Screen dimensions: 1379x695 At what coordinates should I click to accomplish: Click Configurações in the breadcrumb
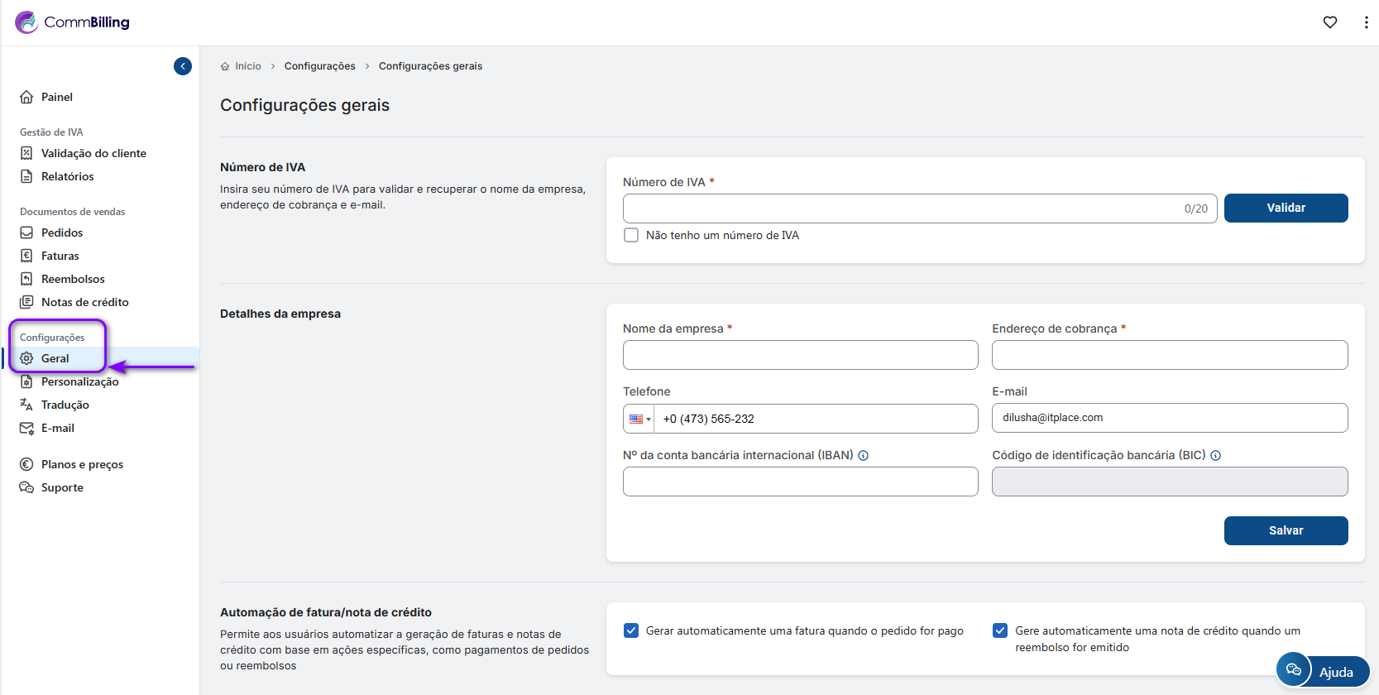(x=319, y=66)
